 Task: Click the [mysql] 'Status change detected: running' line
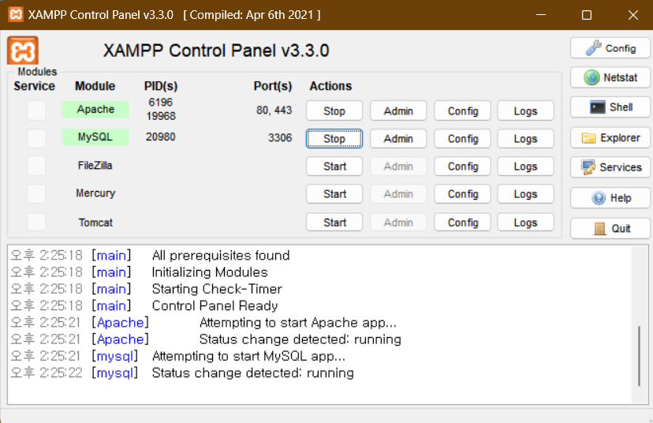[x=253, y=372]
